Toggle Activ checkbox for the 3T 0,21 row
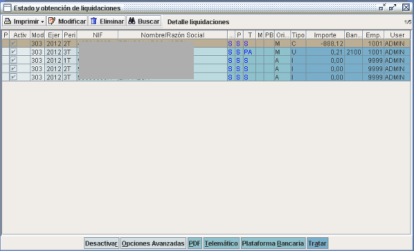This screenshot has width=414, height=251. (14, 52)
